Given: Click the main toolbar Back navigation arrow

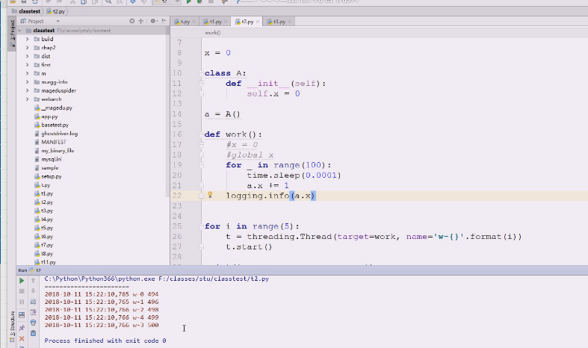Looking at the screenshot, I should coord(133,1).
